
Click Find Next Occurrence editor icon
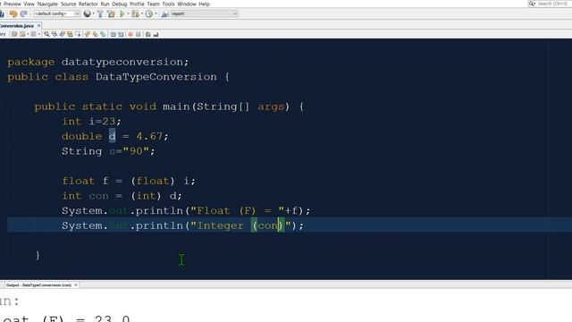click(x=62, y=34)
